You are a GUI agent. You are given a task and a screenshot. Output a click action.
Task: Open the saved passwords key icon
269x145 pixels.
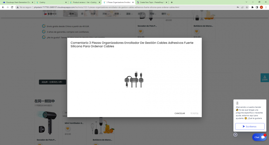[x=238, y=7]
